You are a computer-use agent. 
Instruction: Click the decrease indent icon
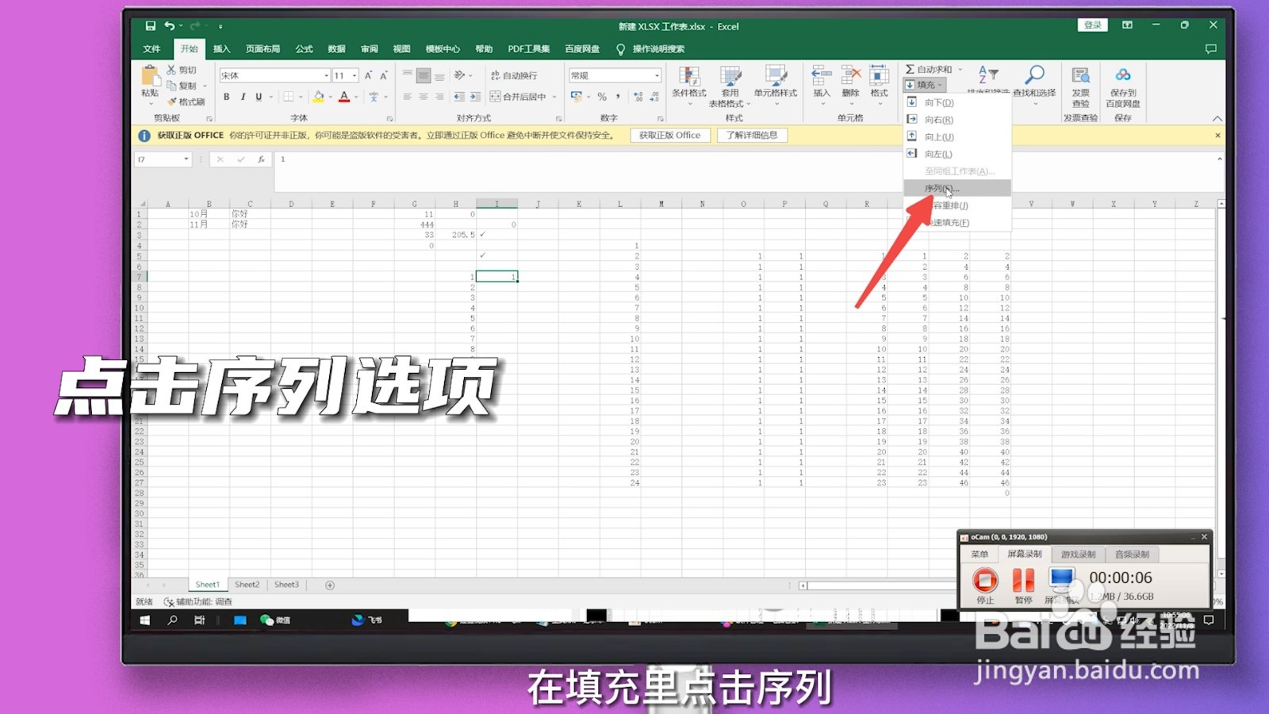[458, 97]
